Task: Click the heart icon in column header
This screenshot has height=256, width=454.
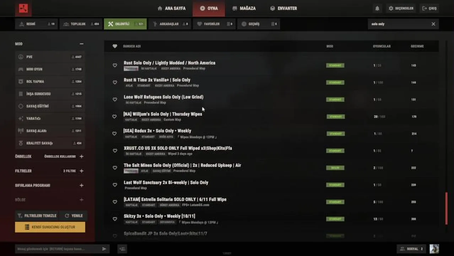Action: 115,46
